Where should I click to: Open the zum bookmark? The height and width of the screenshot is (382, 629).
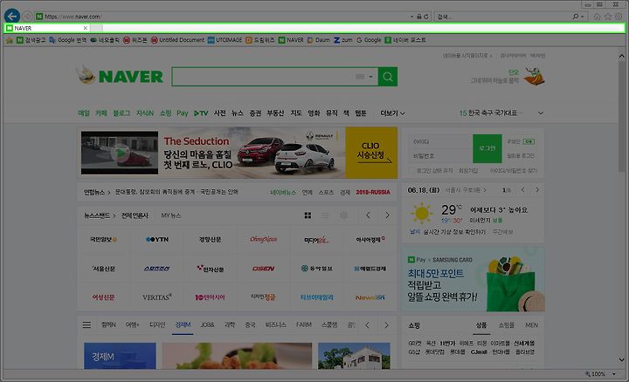point(343,40)
